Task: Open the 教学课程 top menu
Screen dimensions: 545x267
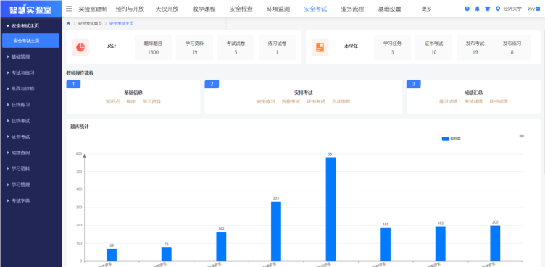Action: [x=204, y=9]
